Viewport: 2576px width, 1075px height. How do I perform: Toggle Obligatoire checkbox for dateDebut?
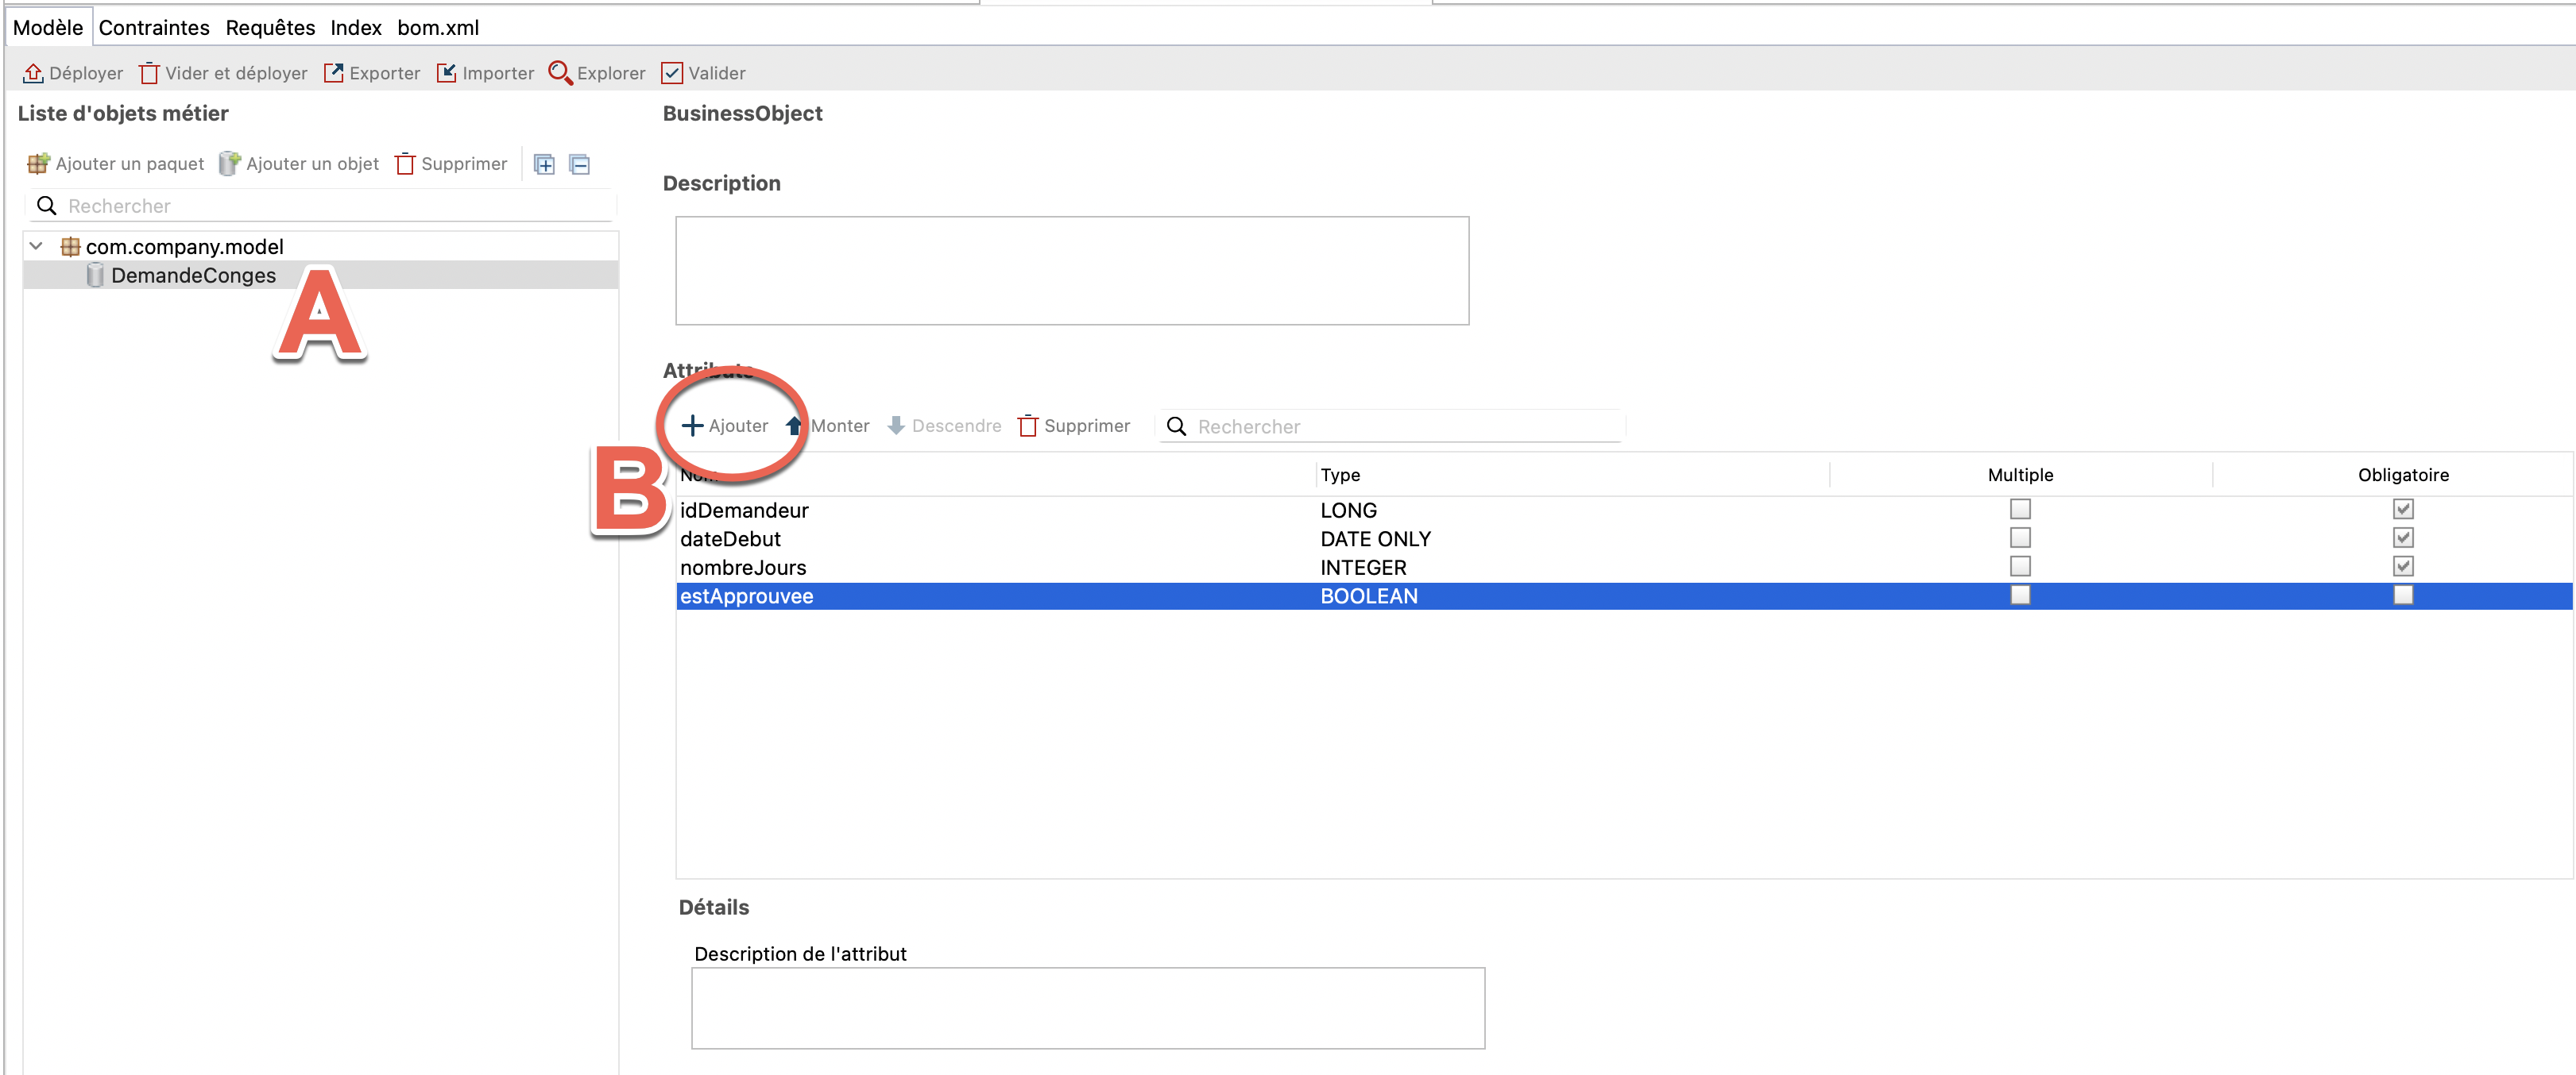point(2403,538)
